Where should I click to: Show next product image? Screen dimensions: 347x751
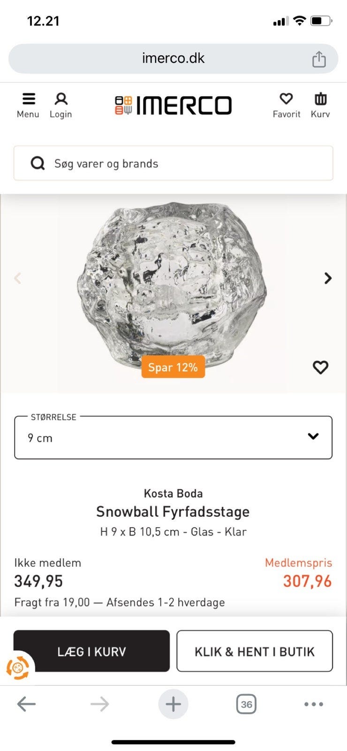328,278
